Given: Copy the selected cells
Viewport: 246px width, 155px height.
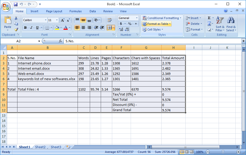Looking at the screenshot, I should click(16, 24).
